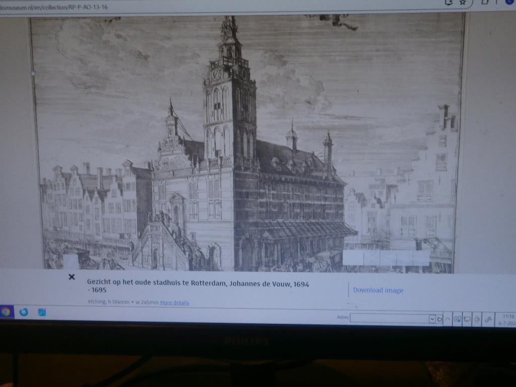Click the Chrome profile avatar icon
Viewport: 516px width, 387px height.
[x=511, y=2]
